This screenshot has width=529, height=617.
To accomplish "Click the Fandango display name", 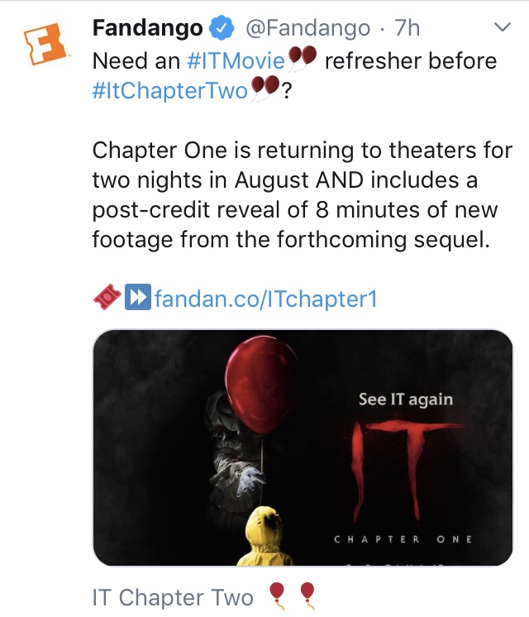I will click(147, 28).
